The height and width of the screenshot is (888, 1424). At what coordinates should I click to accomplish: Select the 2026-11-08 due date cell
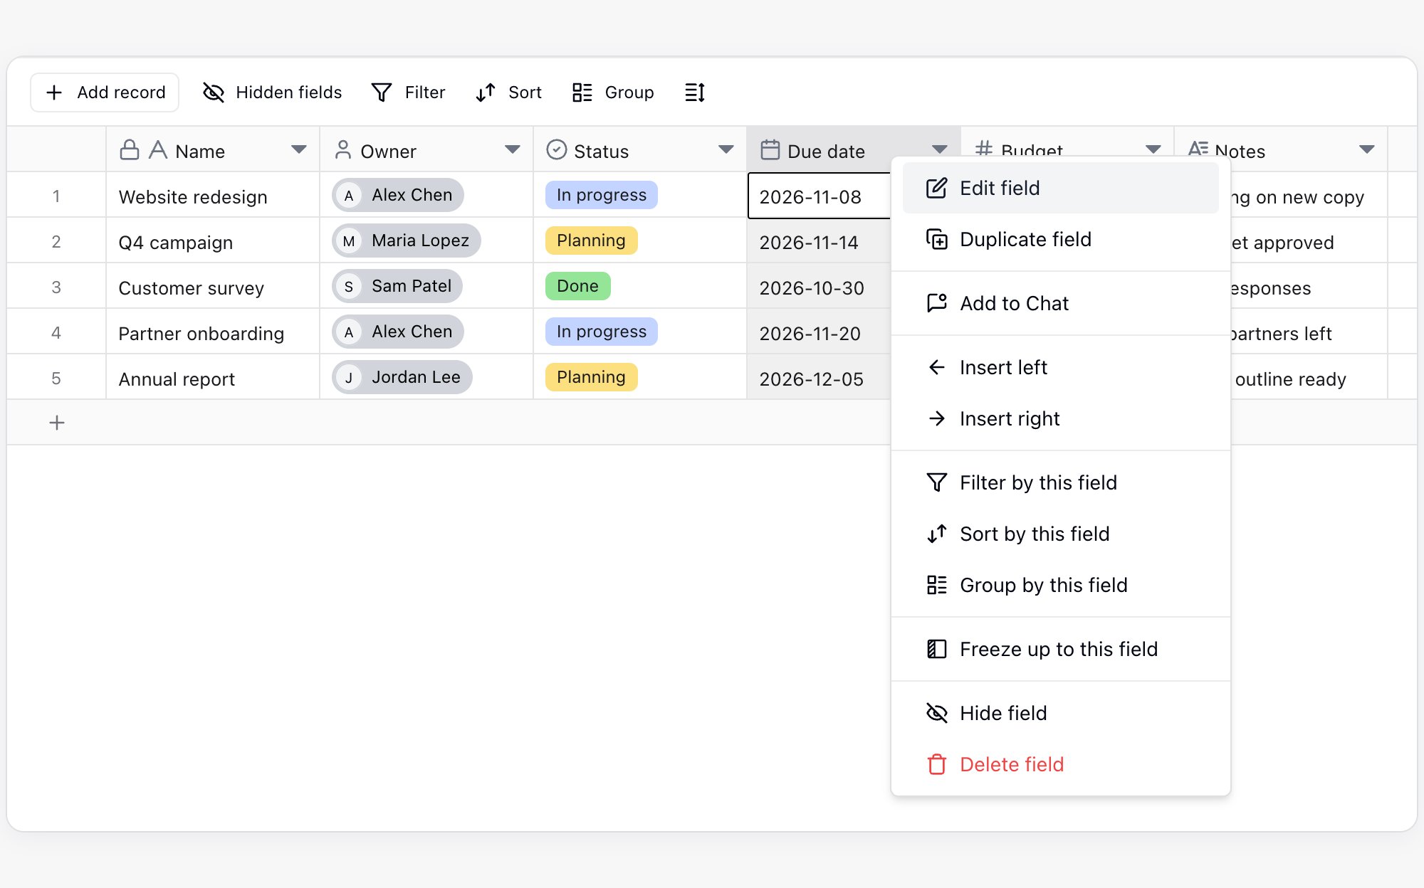(819, 196)
